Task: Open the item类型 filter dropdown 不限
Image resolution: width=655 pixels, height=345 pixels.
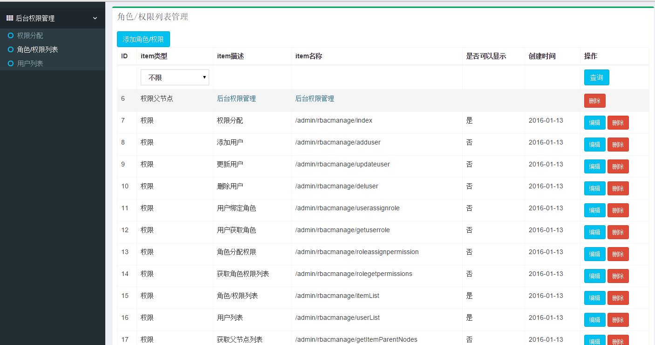Action: [175, 77]
